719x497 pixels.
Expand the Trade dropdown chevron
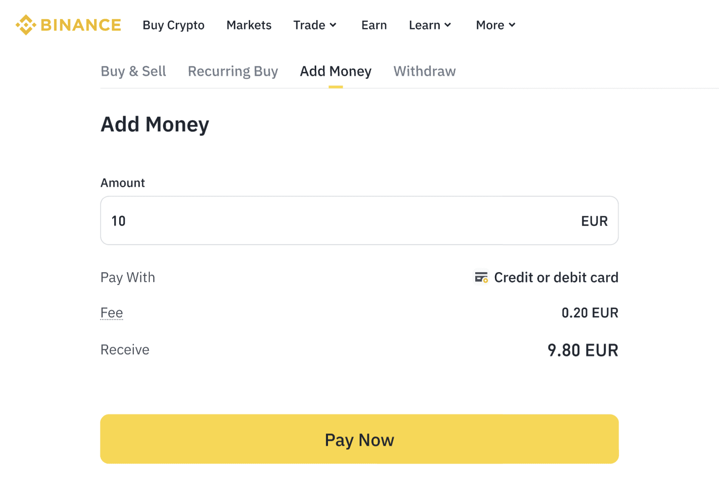coord(333,25)
